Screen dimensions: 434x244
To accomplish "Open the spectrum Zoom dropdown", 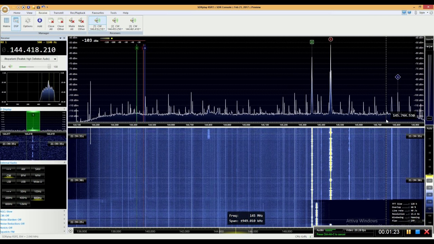I will 429,40.
